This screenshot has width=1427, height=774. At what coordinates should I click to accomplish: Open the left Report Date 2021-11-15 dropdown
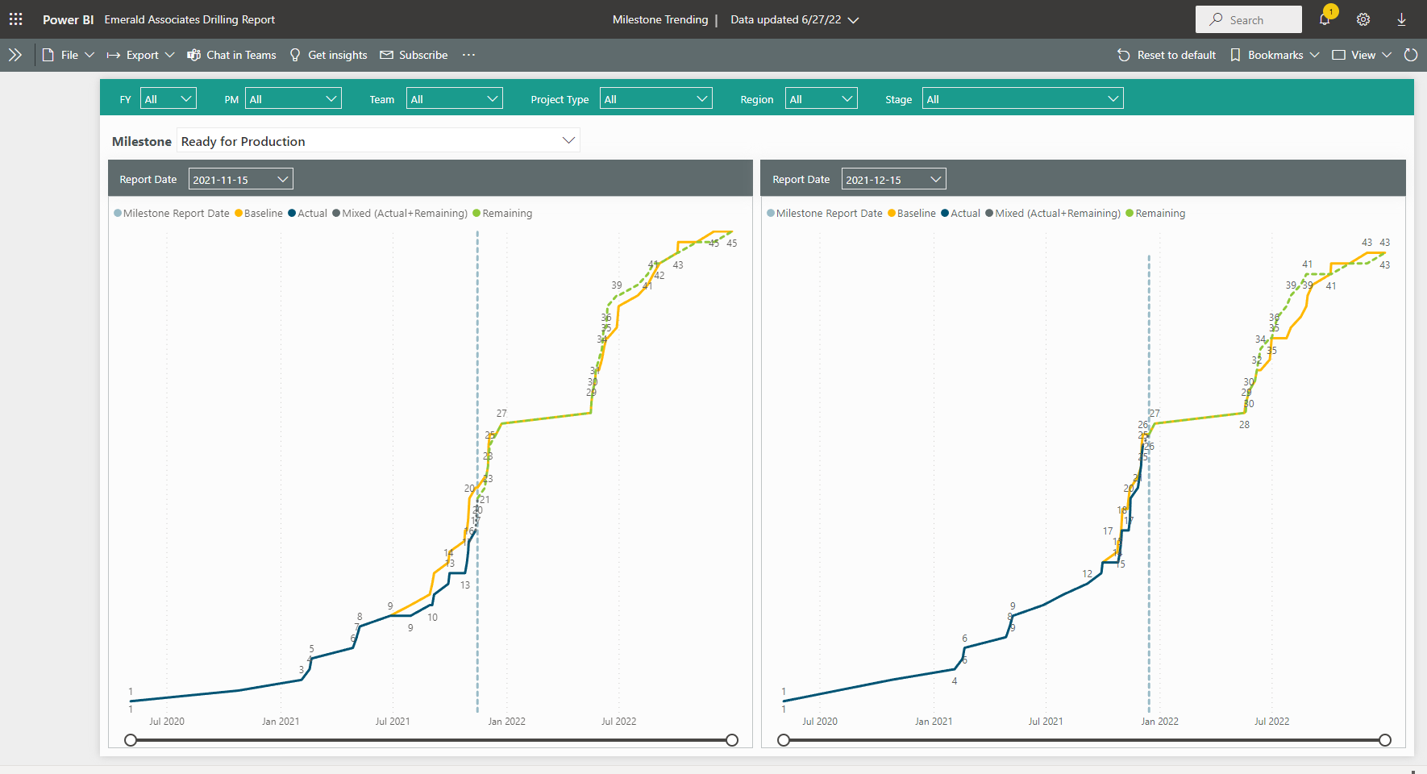240,179
